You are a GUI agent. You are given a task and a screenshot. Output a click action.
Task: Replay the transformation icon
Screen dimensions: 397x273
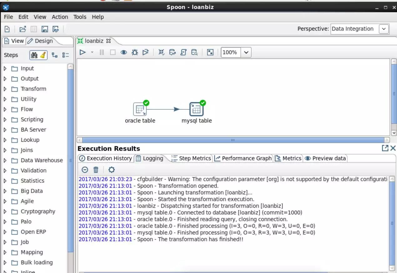[x=146, y=52]
